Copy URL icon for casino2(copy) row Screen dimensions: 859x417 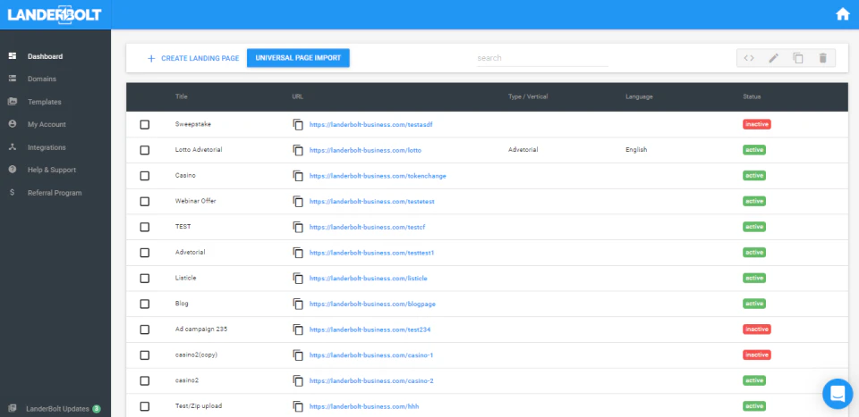pos(298,355)
